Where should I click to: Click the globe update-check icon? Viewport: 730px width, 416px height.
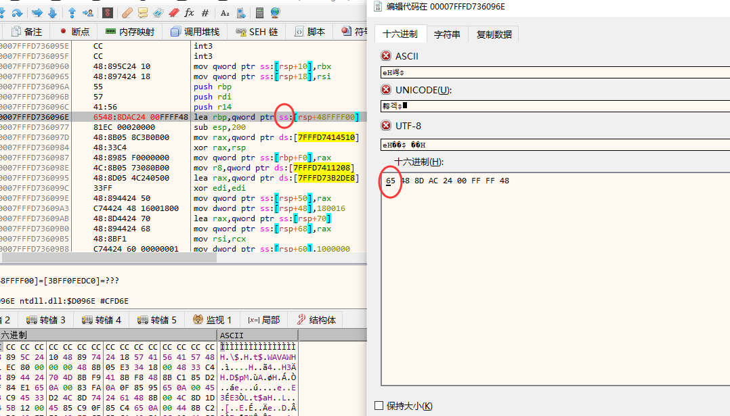(x=275, y=13)
